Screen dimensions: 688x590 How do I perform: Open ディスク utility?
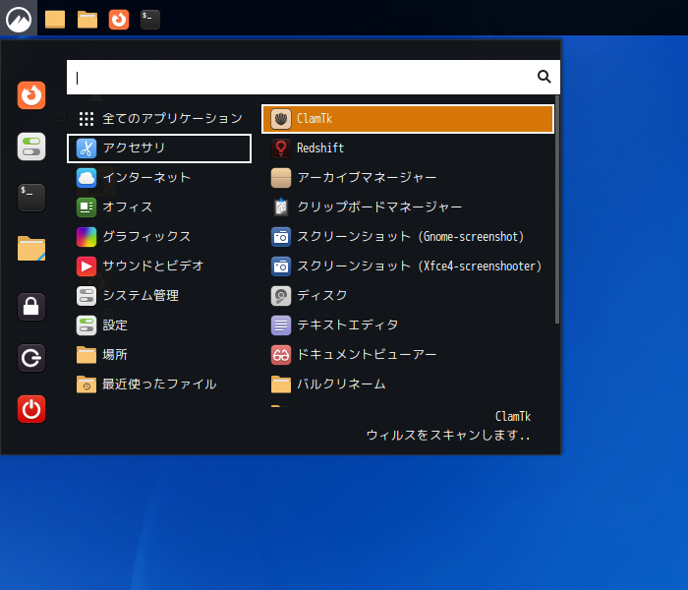click(408, 296)
